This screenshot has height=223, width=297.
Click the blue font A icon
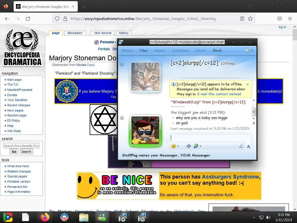click(x=248, y=146)
